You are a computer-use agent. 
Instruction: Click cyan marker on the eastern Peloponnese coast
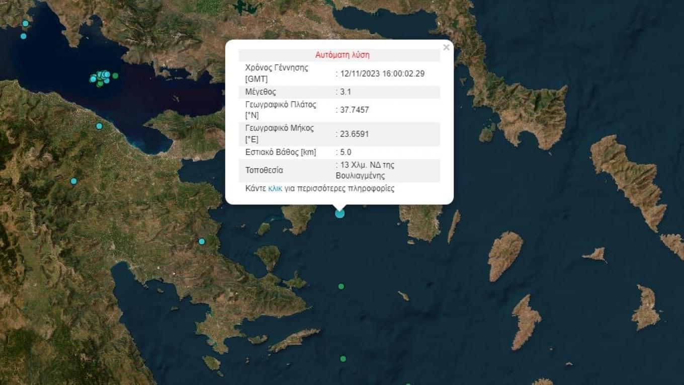point(202,242)
